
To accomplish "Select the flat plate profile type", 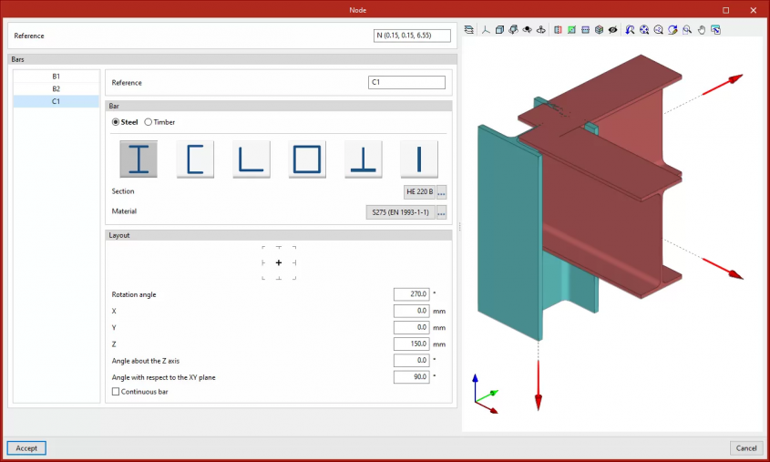I will click(x=419, y=159).
